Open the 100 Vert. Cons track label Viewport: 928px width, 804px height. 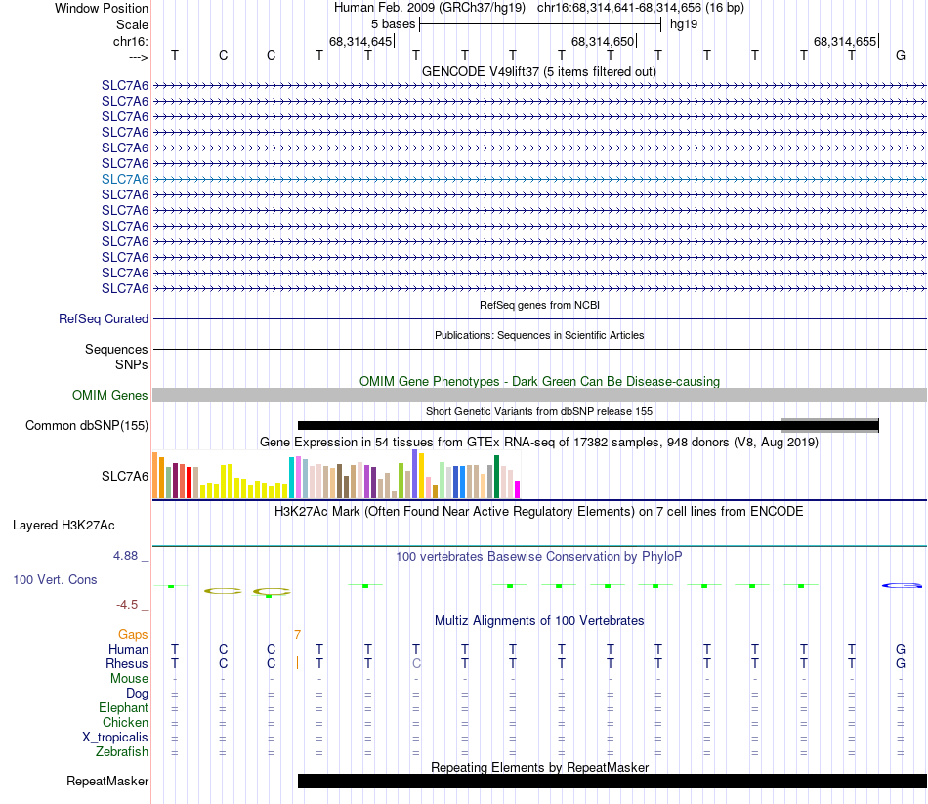coord(55,579)
